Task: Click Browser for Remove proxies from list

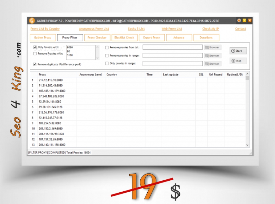Action: point(212,47)
